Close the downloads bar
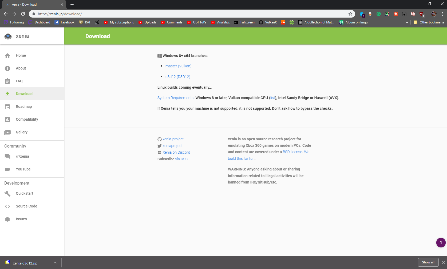This screenshot has height=269, width=447. coord(443,262)
